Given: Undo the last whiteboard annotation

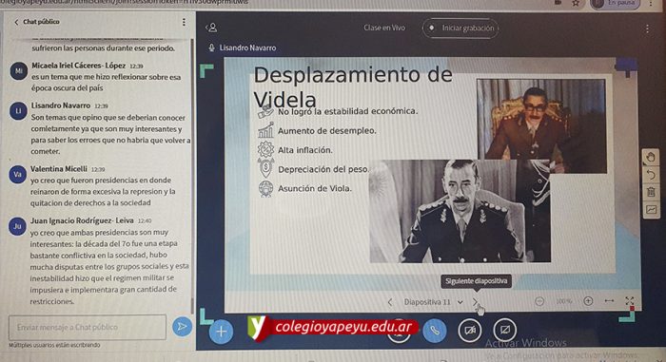Looking at the screenshot, I should [x=650, y=175].
